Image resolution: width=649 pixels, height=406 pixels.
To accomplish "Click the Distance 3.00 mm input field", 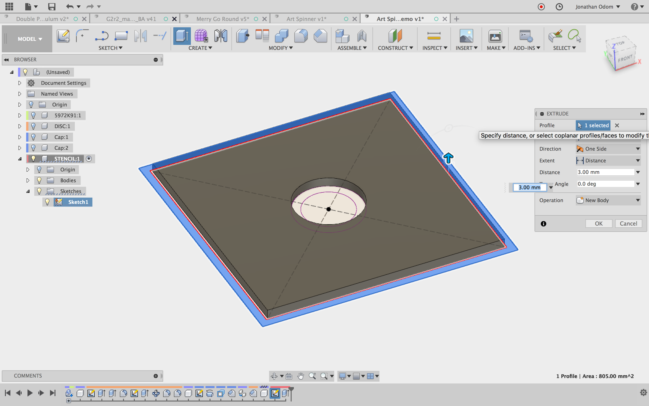I will 605,172.
